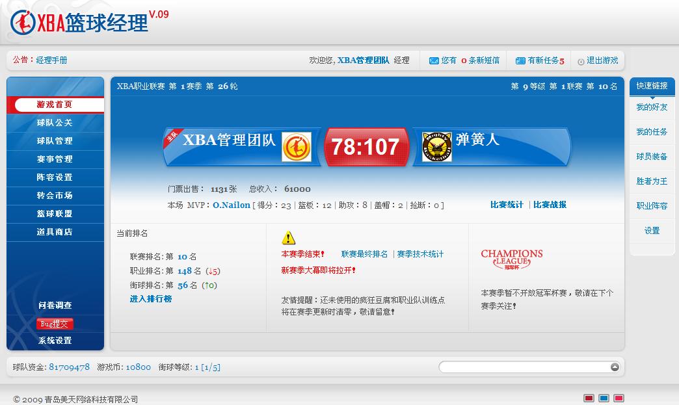Select the dark red theme color swatch
The height and width of the screenshot is (405, 679).
pyautogui.click(x=589, y=398)
